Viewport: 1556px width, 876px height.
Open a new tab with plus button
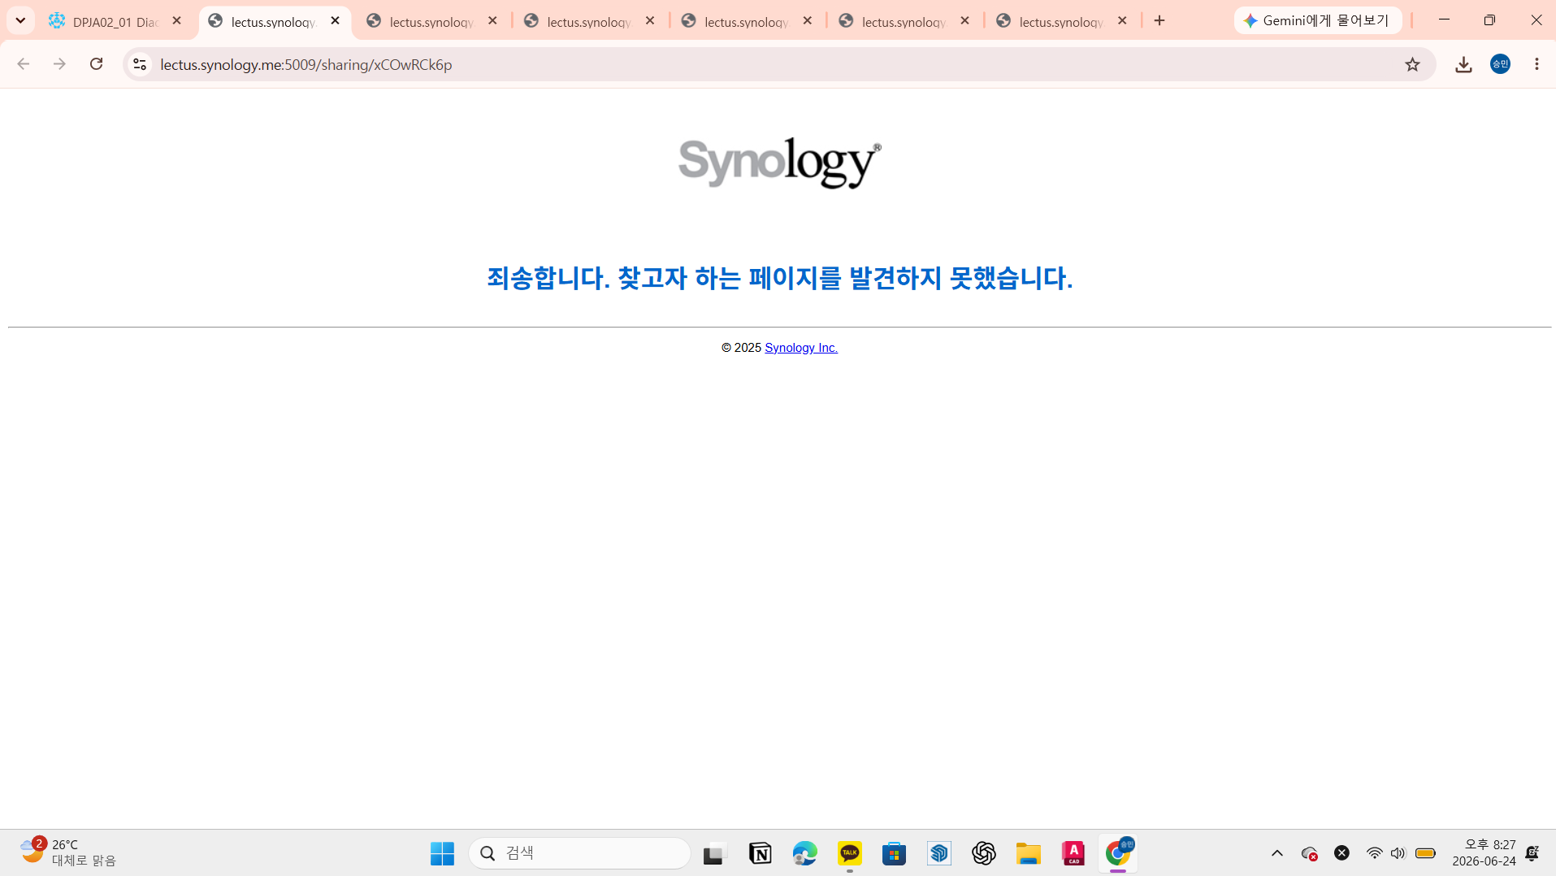pyautogui.click(x=1159, y=21)
